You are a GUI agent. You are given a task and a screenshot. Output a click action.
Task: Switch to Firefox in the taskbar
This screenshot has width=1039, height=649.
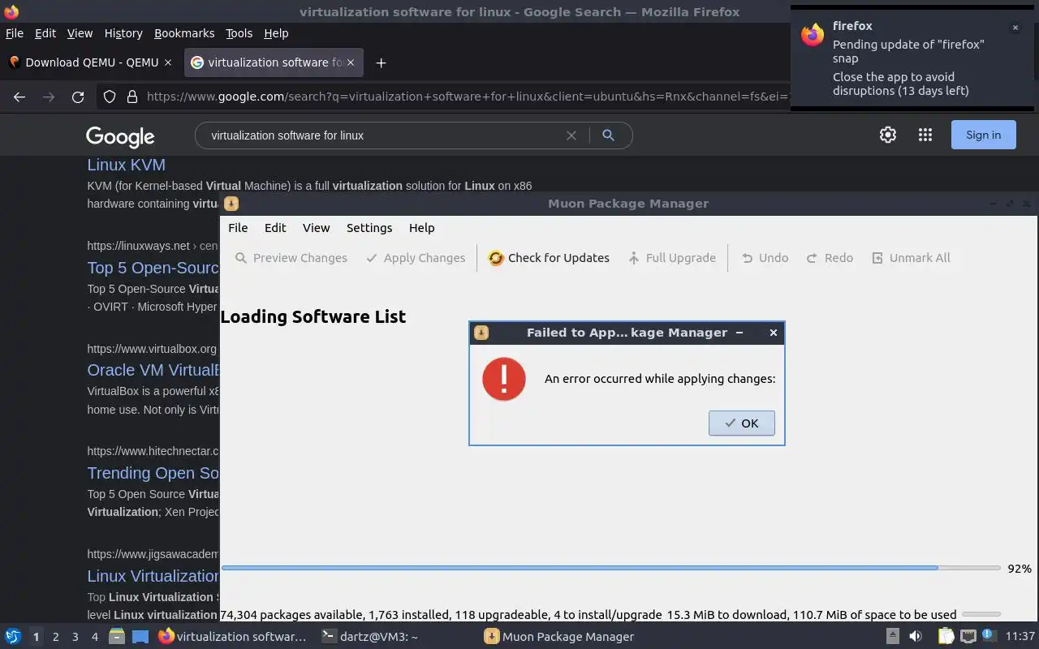point(233,637)
